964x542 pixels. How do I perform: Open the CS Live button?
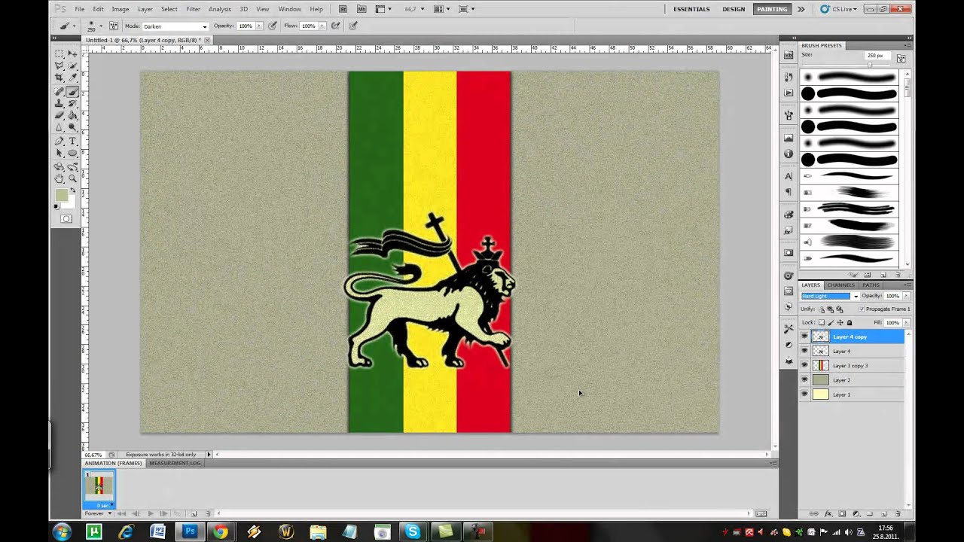pyautogui.click(x=838, y=9)
